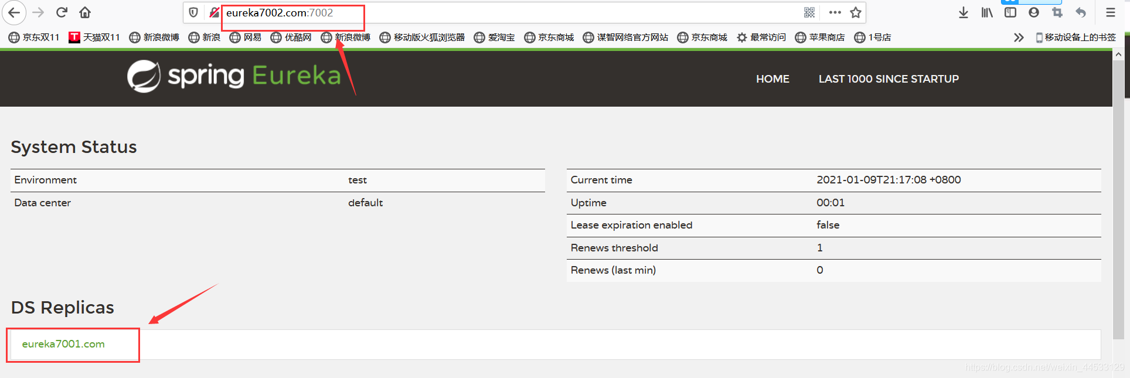Open the 网易 bookmark
This screenshot has width=1130, height=378.
[246, 38]
